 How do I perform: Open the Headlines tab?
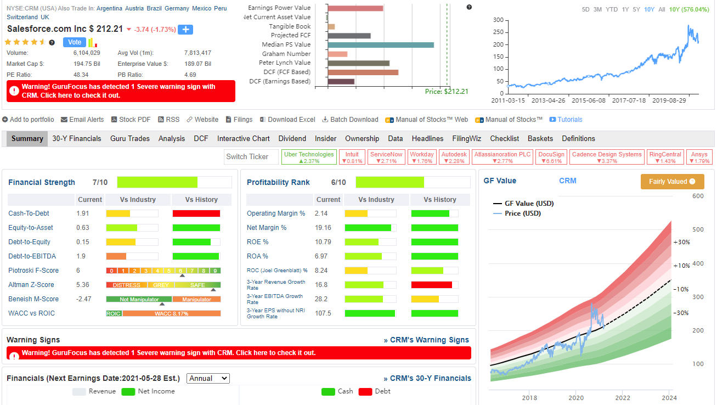(x=428, y=138)
